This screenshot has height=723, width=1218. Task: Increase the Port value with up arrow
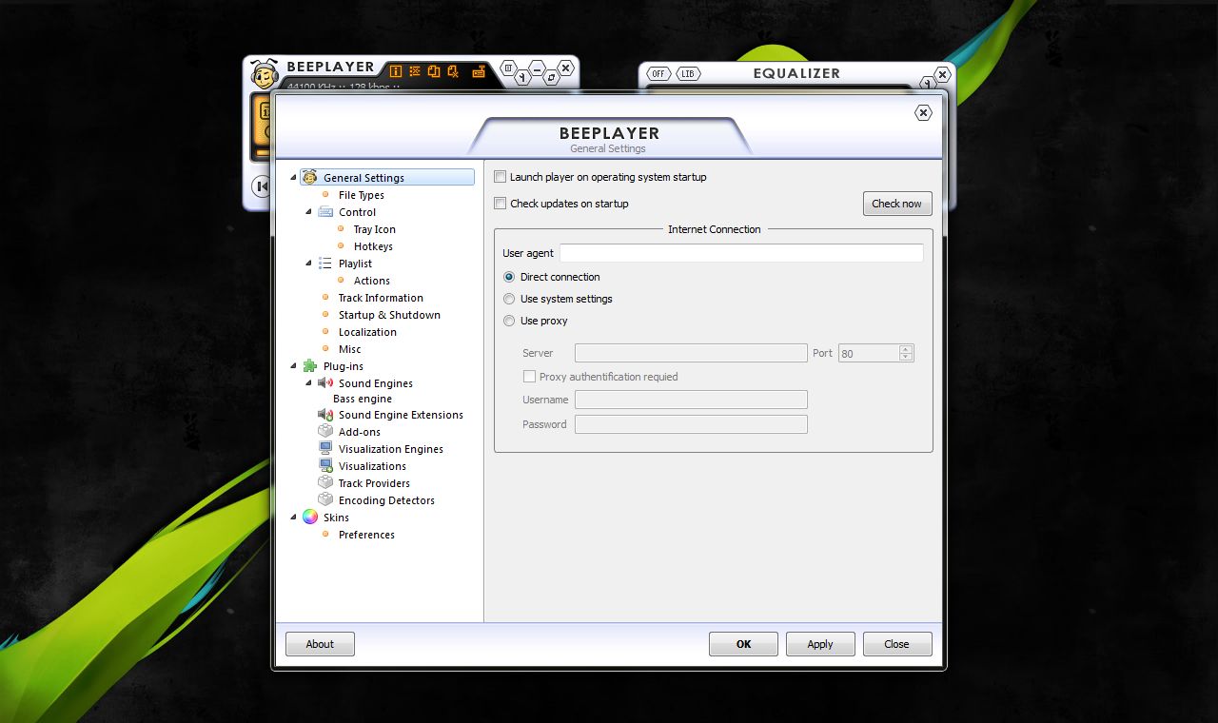point(906,349)
